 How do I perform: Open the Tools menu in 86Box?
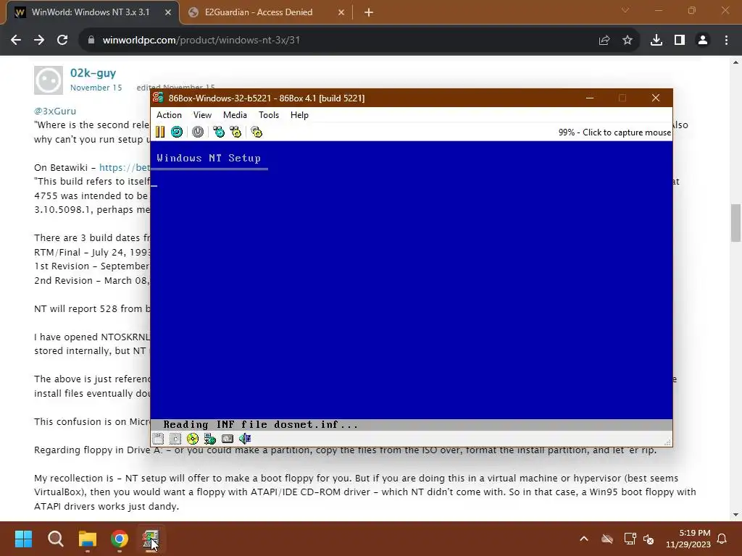point(269,115)
